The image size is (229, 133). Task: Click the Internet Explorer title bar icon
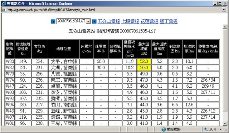(x=4, y=4)
